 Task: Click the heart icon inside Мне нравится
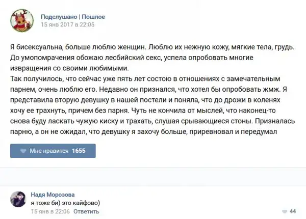tap(22, 151)
